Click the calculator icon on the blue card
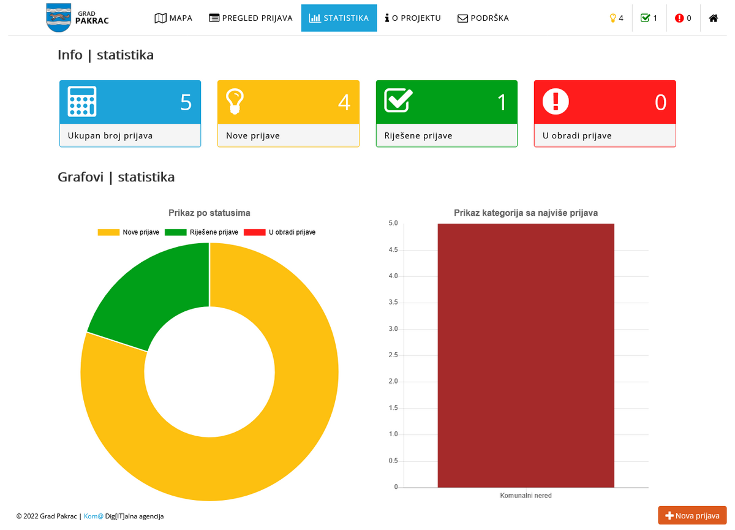This screenshot has height=530, width=735. point(82,102)
